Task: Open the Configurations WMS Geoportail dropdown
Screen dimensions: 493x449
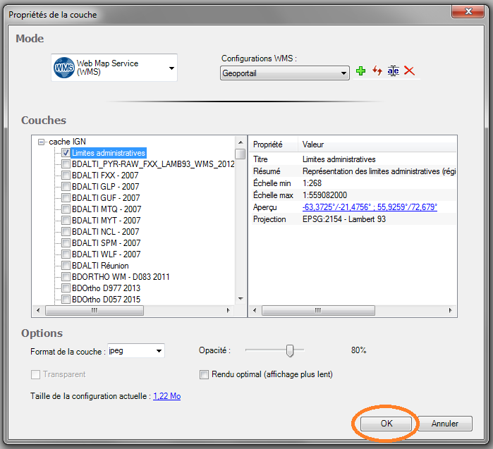Action: (x=343, y=73)
